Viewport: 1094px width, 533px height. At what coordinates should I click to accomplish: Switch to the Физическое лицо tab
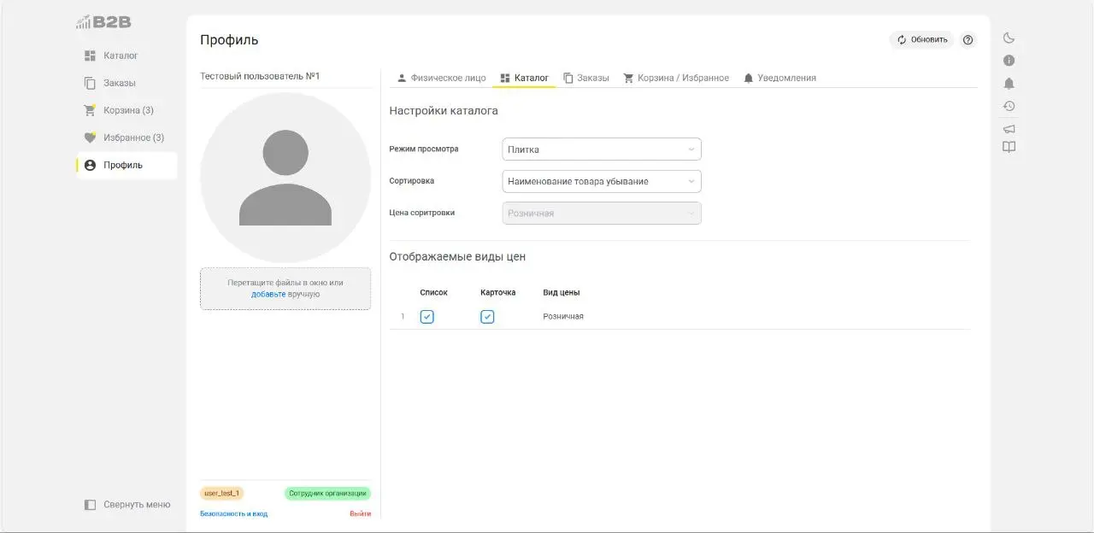pyautogui.click(x=443, y=77)
